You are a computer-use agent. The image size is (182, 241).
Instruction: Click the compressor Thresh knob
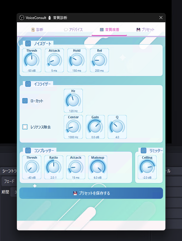[x=32, y=167]
